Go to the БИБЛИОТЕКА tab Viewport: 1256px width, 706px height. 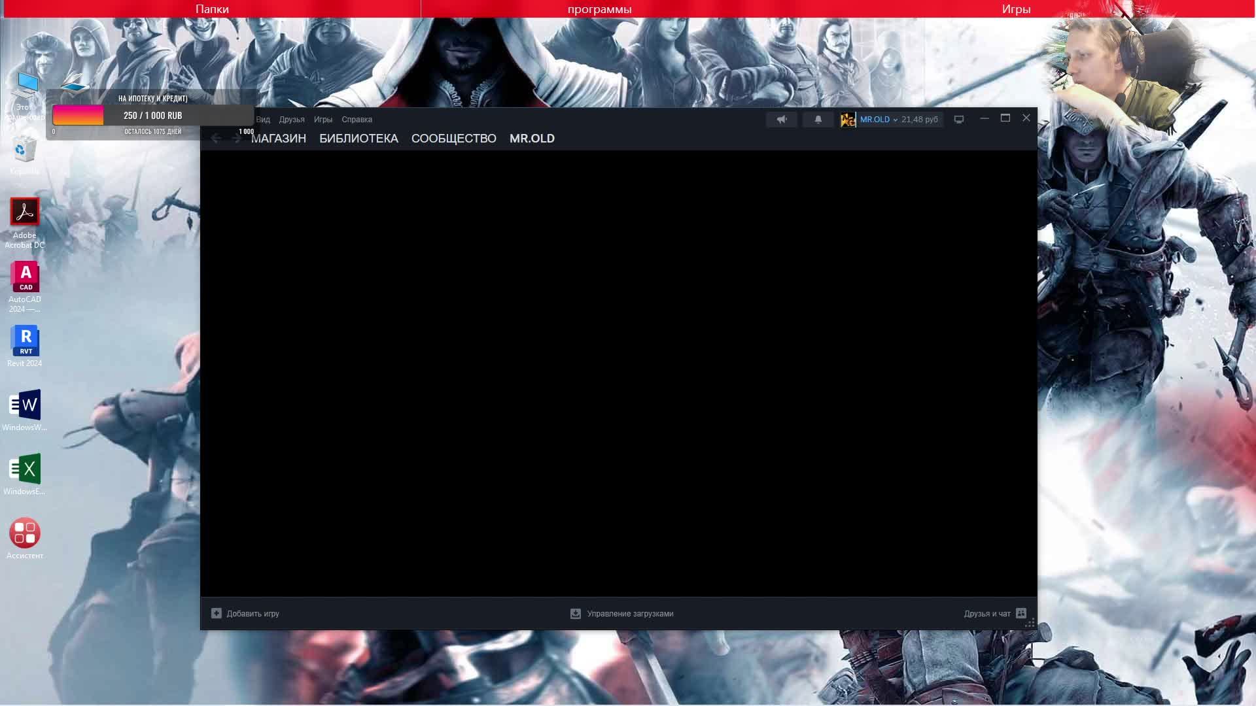click(358, 139)
